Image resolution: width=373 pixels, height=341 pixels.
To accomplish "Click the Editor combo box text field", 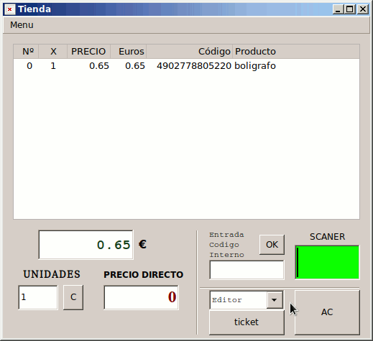I will point(239,300).
